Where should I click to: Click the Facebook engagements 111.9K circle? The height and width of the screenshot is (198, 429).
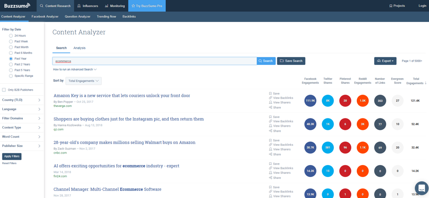coord(310,101)
